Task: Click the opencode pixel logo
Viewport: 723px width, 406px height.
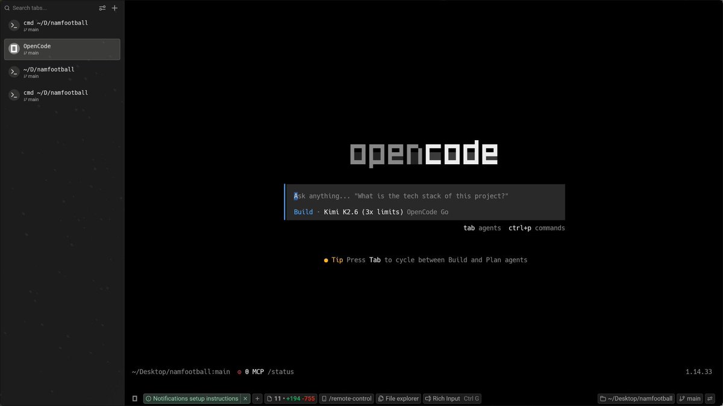Action: pyautogui.click(x=424, y=154)
